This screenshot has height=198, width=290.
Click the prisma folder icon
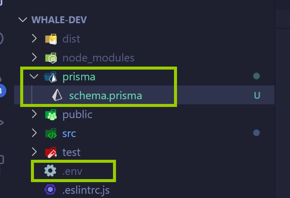point(51,77)
